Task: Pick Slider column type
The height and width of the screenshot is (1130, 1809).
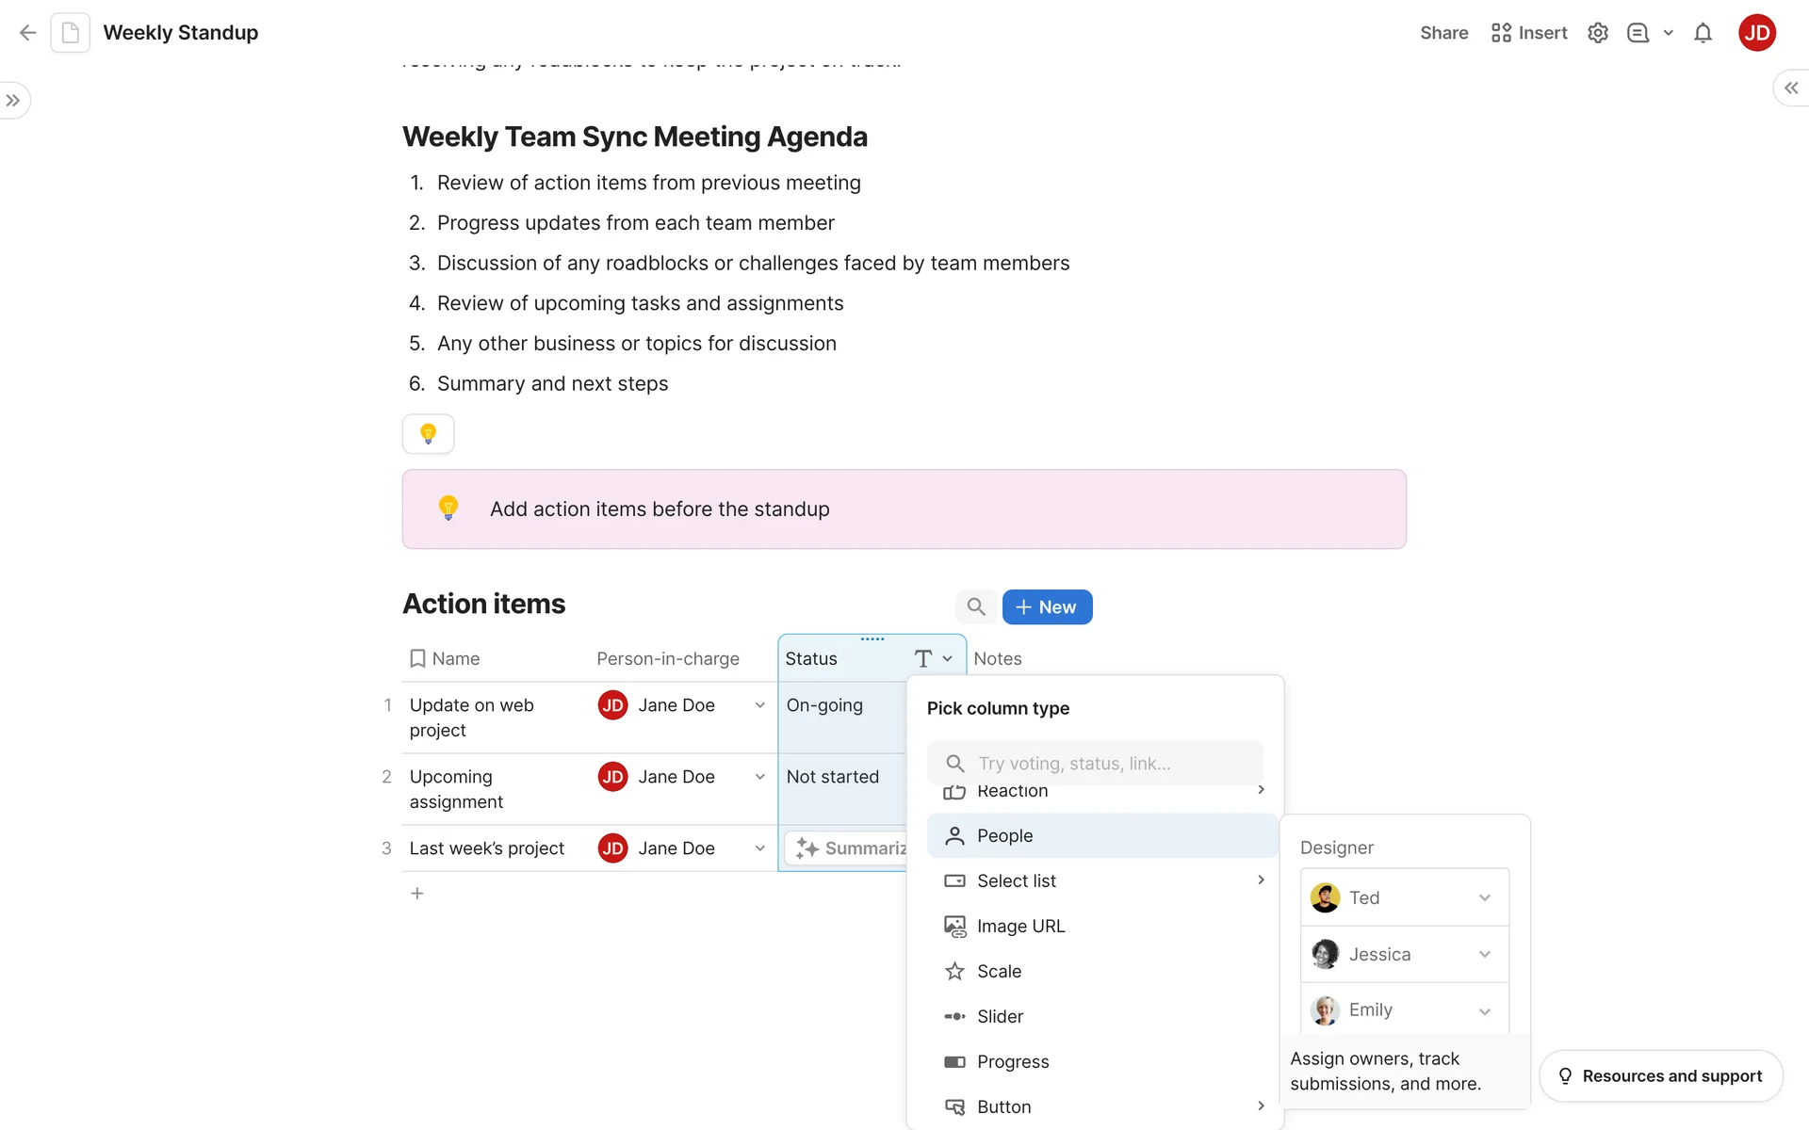Action: tap(1000, 1017)
